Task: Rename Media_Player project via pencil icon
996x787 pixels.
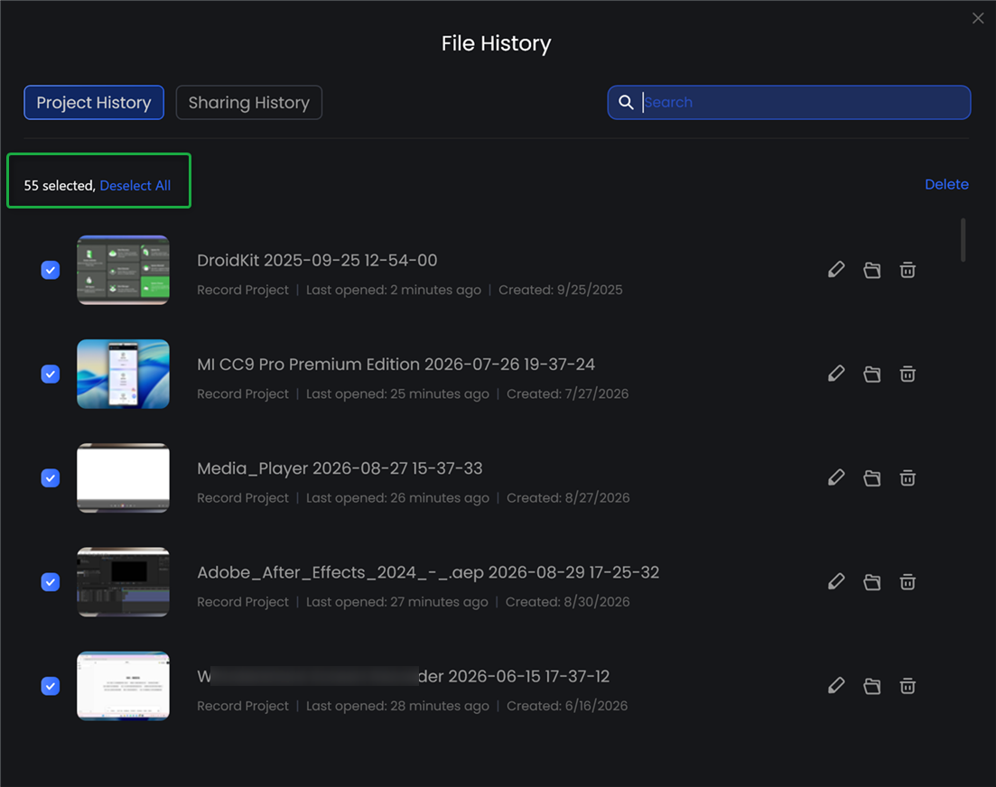Action: coord(836,478)
